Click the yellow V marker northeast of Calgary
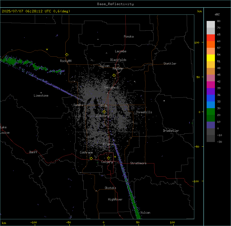 pos(115,157)
